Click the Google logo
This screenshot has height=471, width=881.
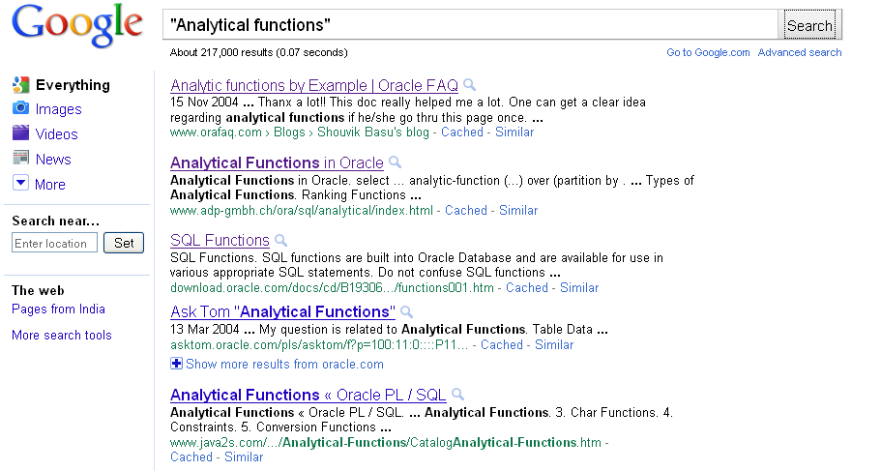pyautogui.click(x=77, y=26)
